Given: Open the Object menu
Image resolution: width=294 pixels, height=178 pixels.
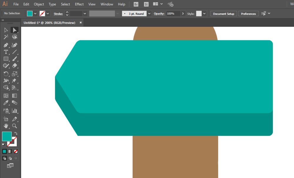Looking at the screenshot, I should 39,4.
